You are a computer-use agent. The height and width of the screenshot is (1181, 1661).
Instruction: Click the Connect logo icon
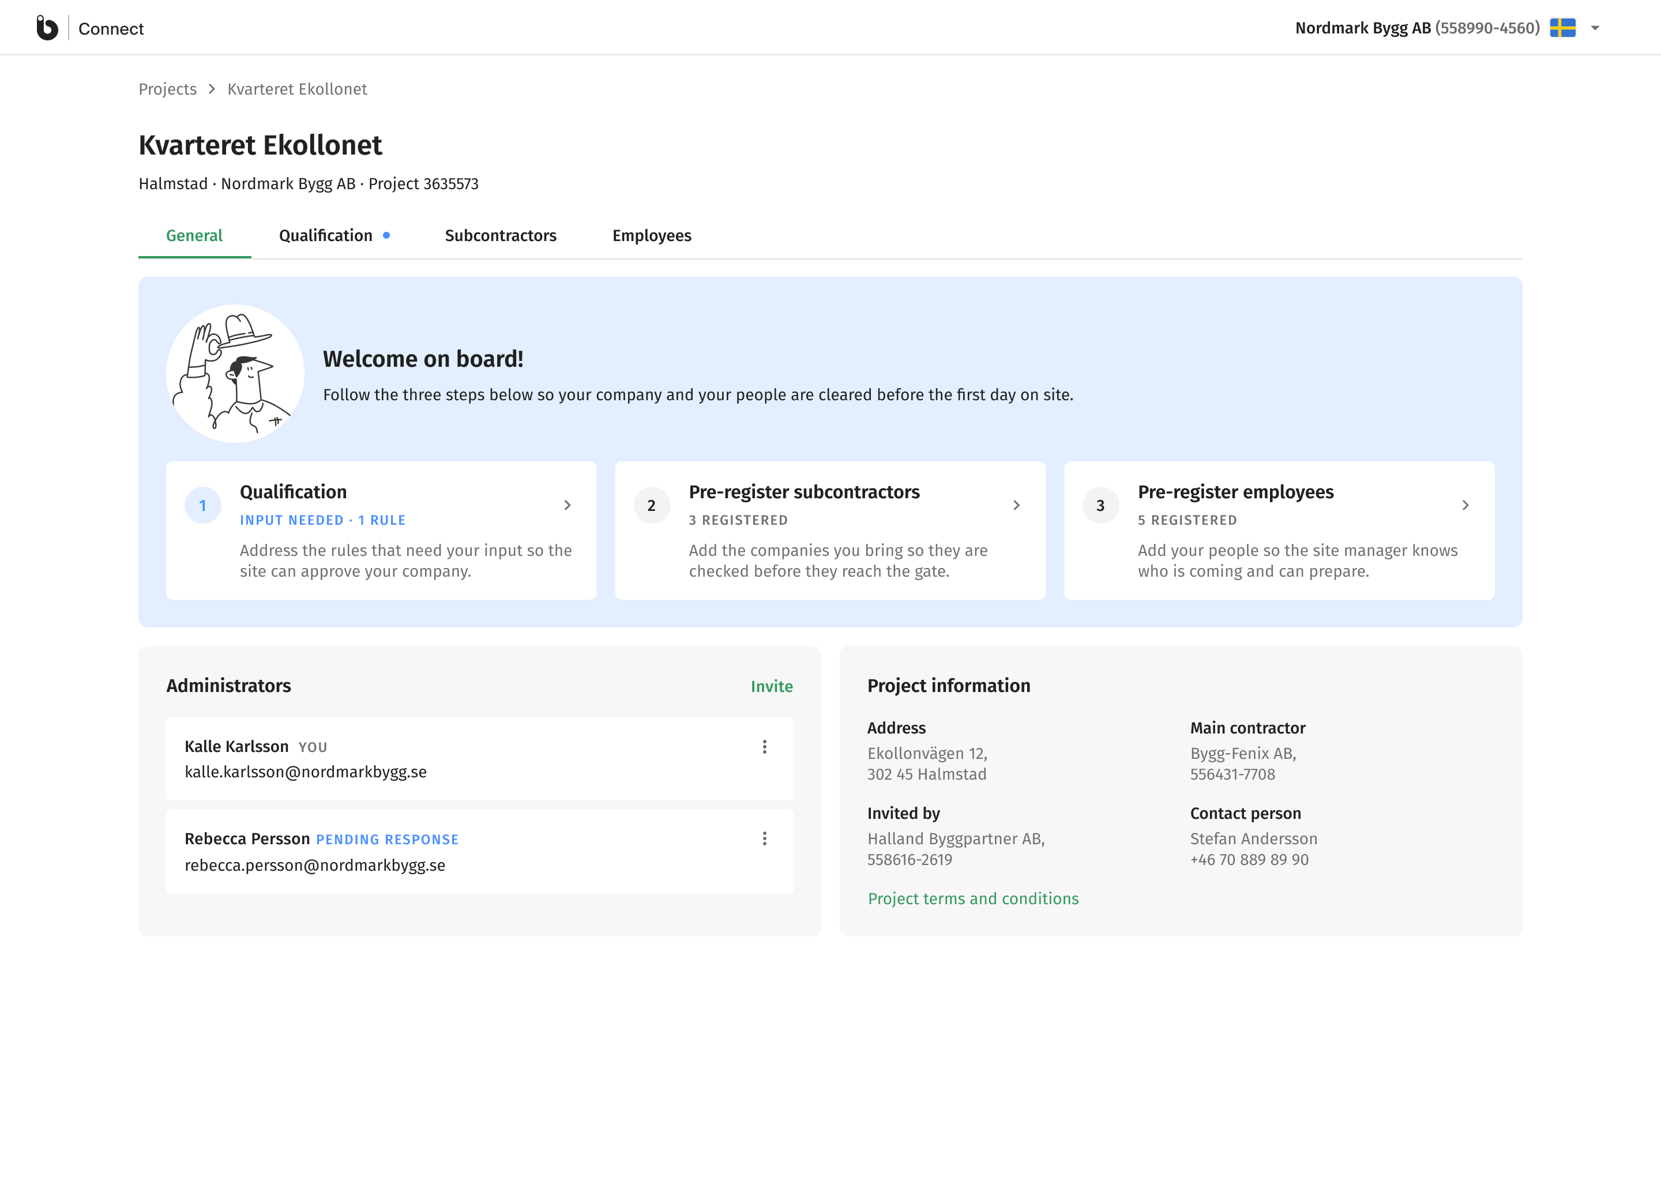coord(47,28)
